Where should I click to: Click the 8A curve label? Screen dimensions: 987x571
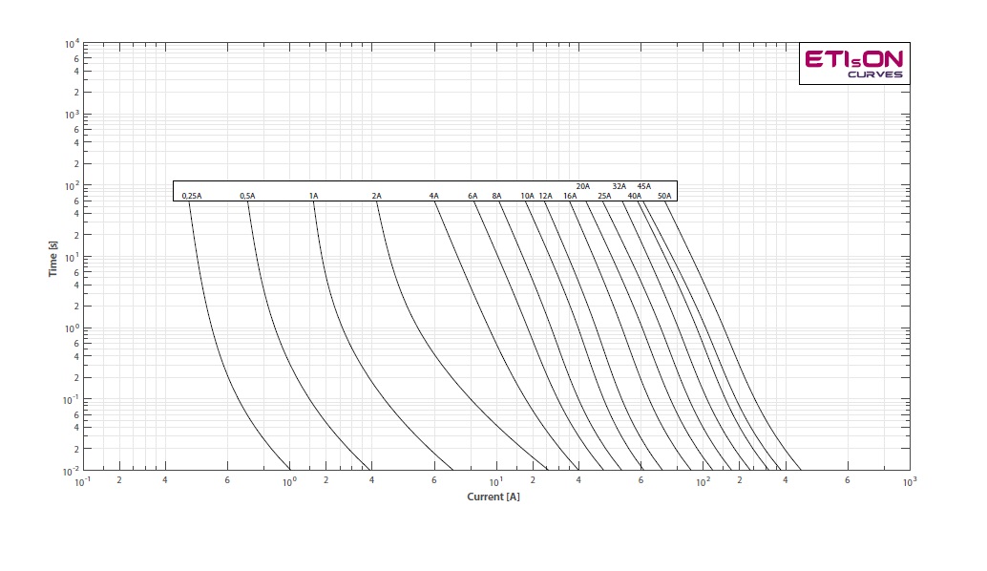(x=496, y=197)
